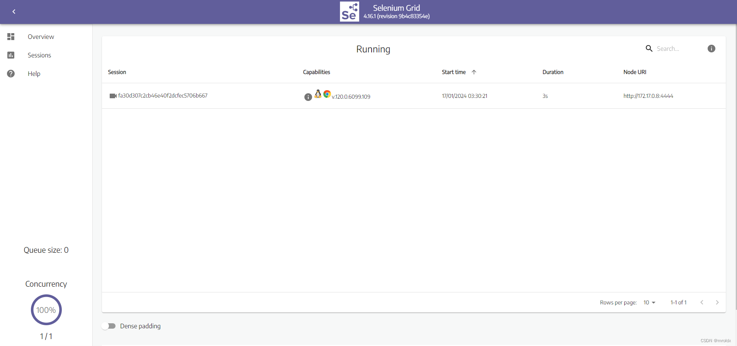Click the 1-1 of 1 pagination text
Screen dimensions: 737x346
[x=678, y=302]
